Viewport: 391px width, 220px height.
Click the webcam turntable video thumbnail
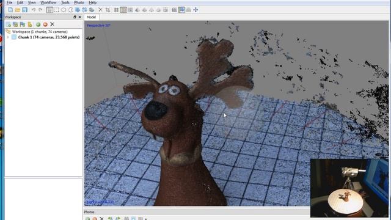(x=349, y=188)
